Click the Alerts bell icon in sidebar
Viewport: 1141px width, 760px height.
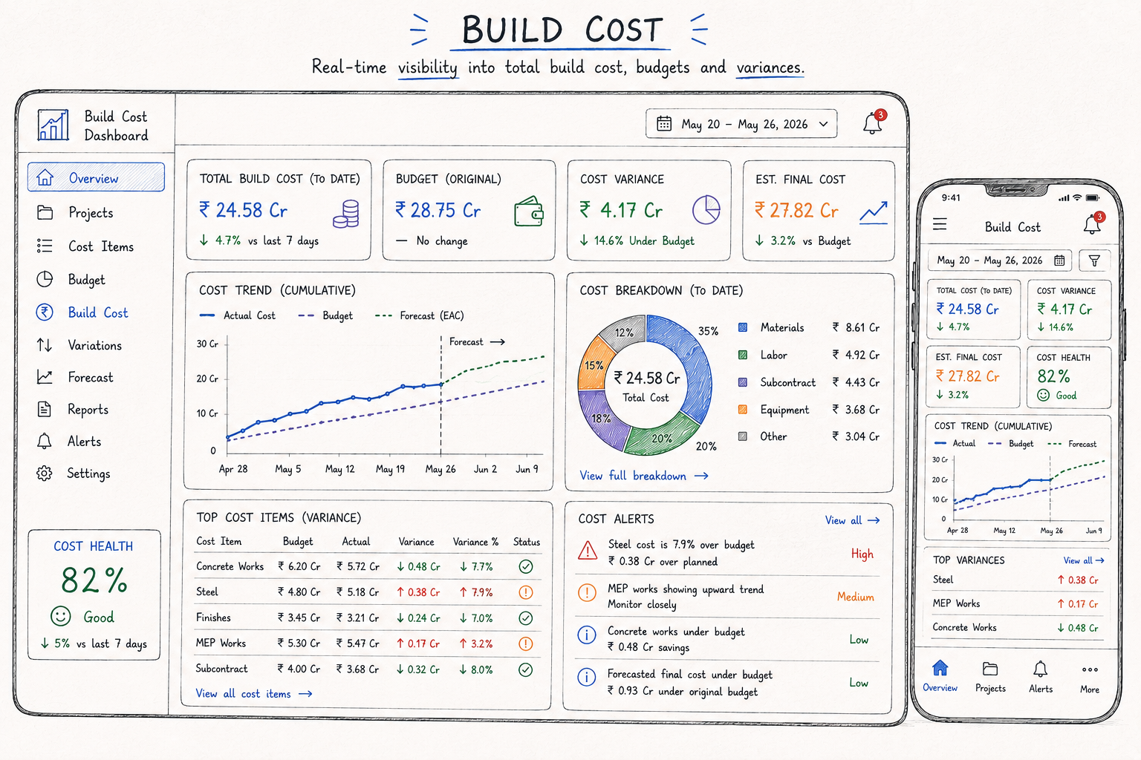point(45,441)
